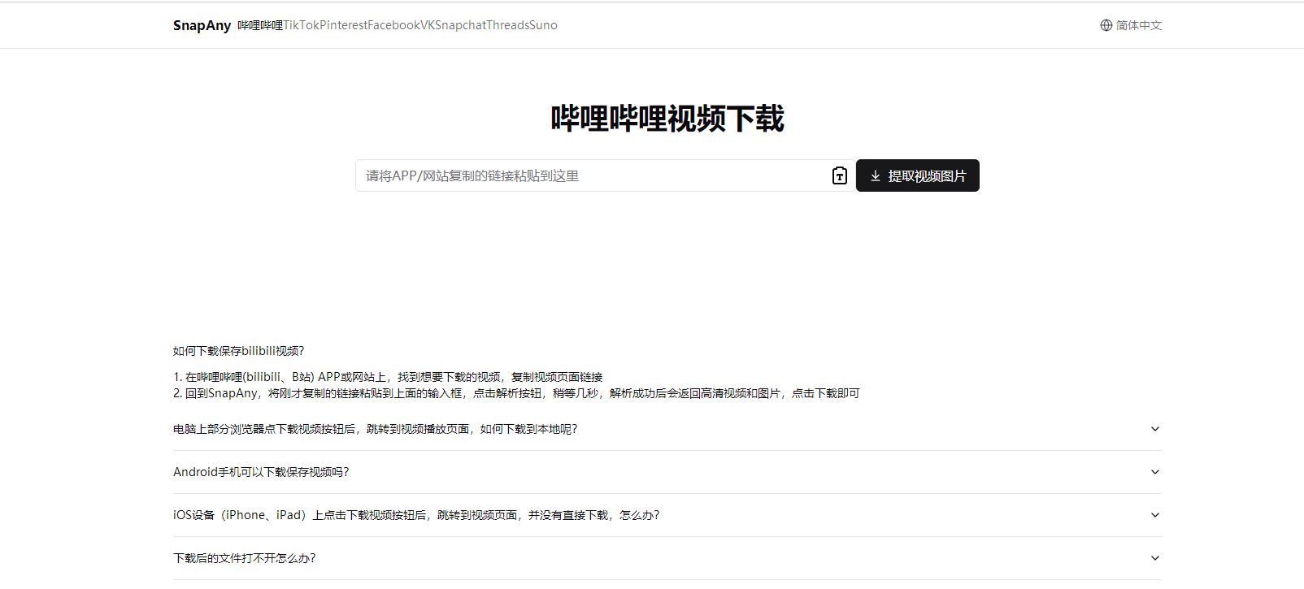The image size is (1304, 589).
Task: Open the Snapchat nav link
Action: pos(460,25)
